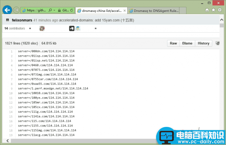Screen dimensions: 226x145
Task: Open the IE Home icon
Action: (207, 10)
